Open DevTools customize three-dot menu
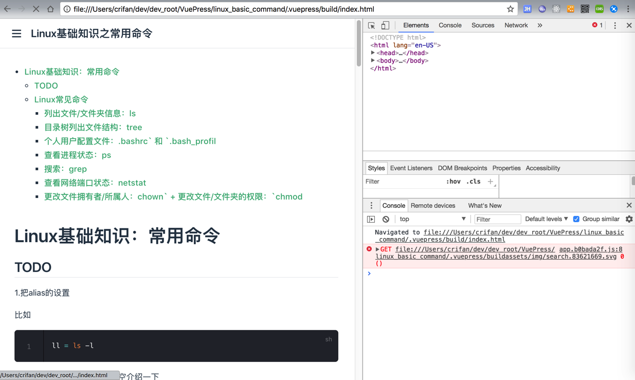 (615, 25)
